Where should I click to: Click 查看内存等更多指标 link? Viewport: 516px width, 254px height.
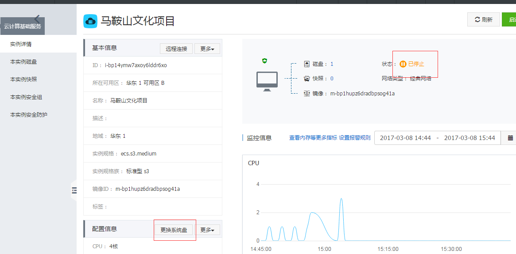(313, 138)
